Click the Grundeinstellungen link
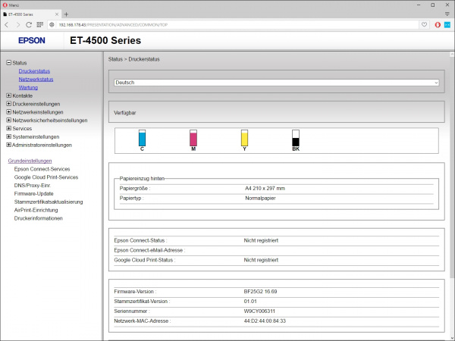455x341 pixels. (x=30, y=161)
